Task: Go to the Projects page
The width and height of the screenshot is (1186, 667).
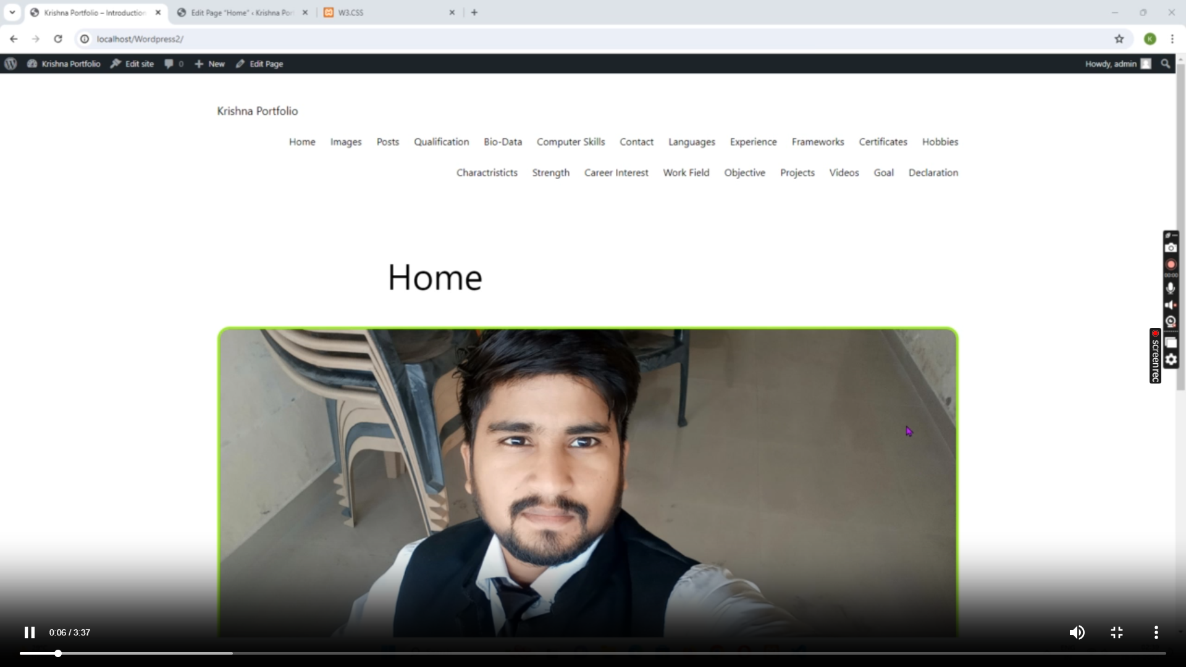Action: click(x=797, y=173)
